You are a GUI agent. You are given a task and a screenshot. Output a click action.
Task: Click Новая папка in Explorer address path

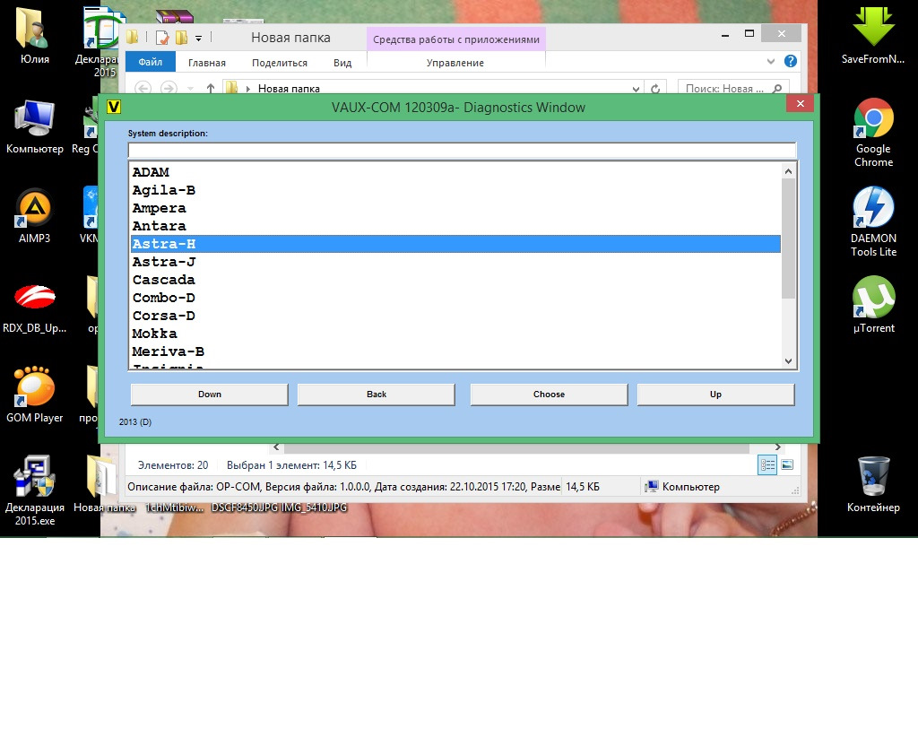289,89
